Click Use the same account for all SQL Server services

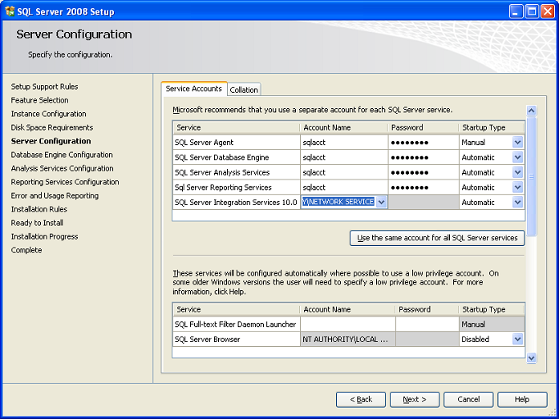[437, 238]
